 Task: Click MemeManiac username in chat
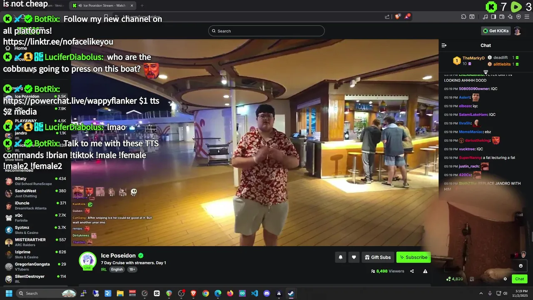pyautogui.click(x=471, y=132)
